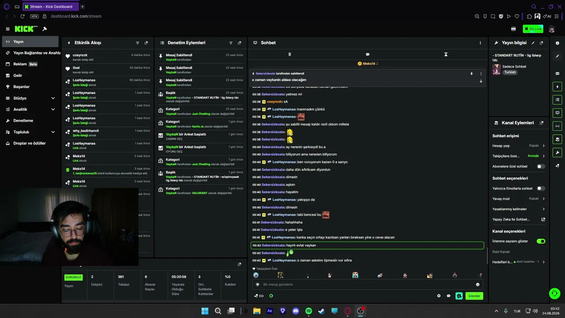Expand Hedefleri active goals row
The width and height of the screenshot is (565, 318).
pyautogui.click(x=519, y=262)
